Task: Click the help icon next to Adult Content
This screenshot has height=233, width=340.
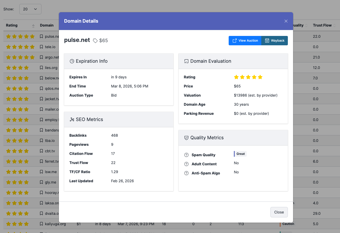Action: [x=186, y=164]
